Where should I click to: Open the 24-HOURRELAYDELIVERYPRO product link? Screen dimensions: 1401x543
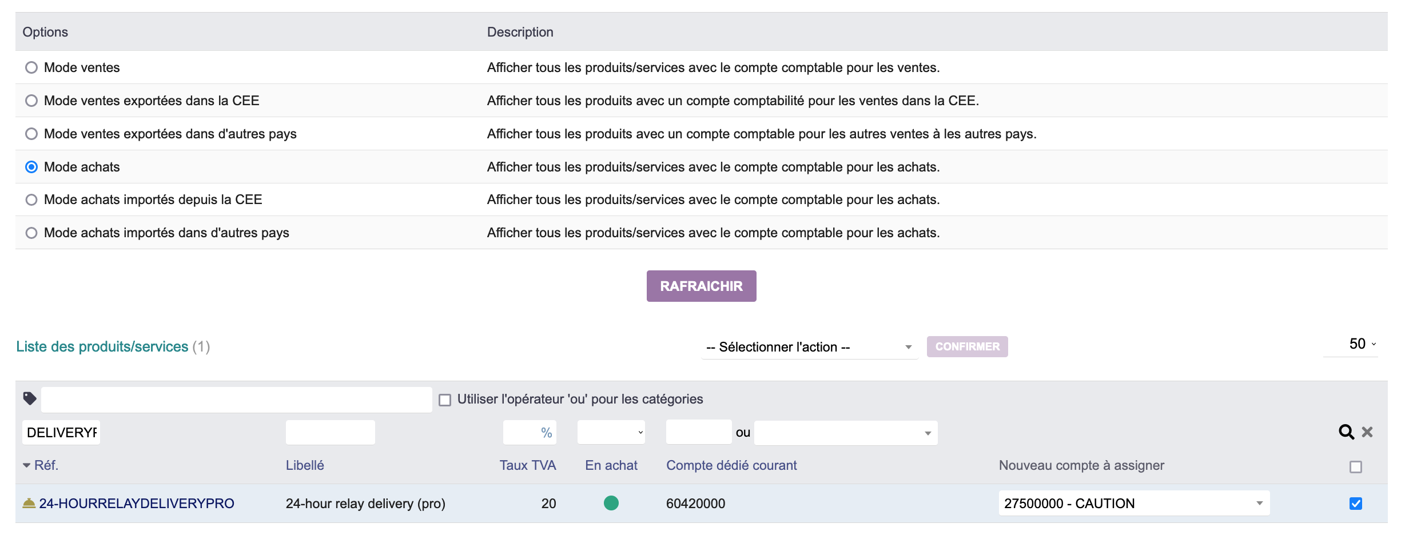pos(136,504)
